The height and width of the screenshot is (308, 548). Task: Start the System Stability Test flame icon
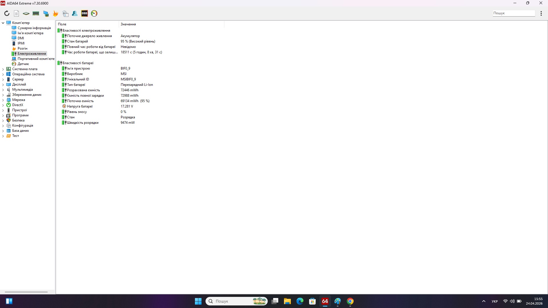pos(55,13)
